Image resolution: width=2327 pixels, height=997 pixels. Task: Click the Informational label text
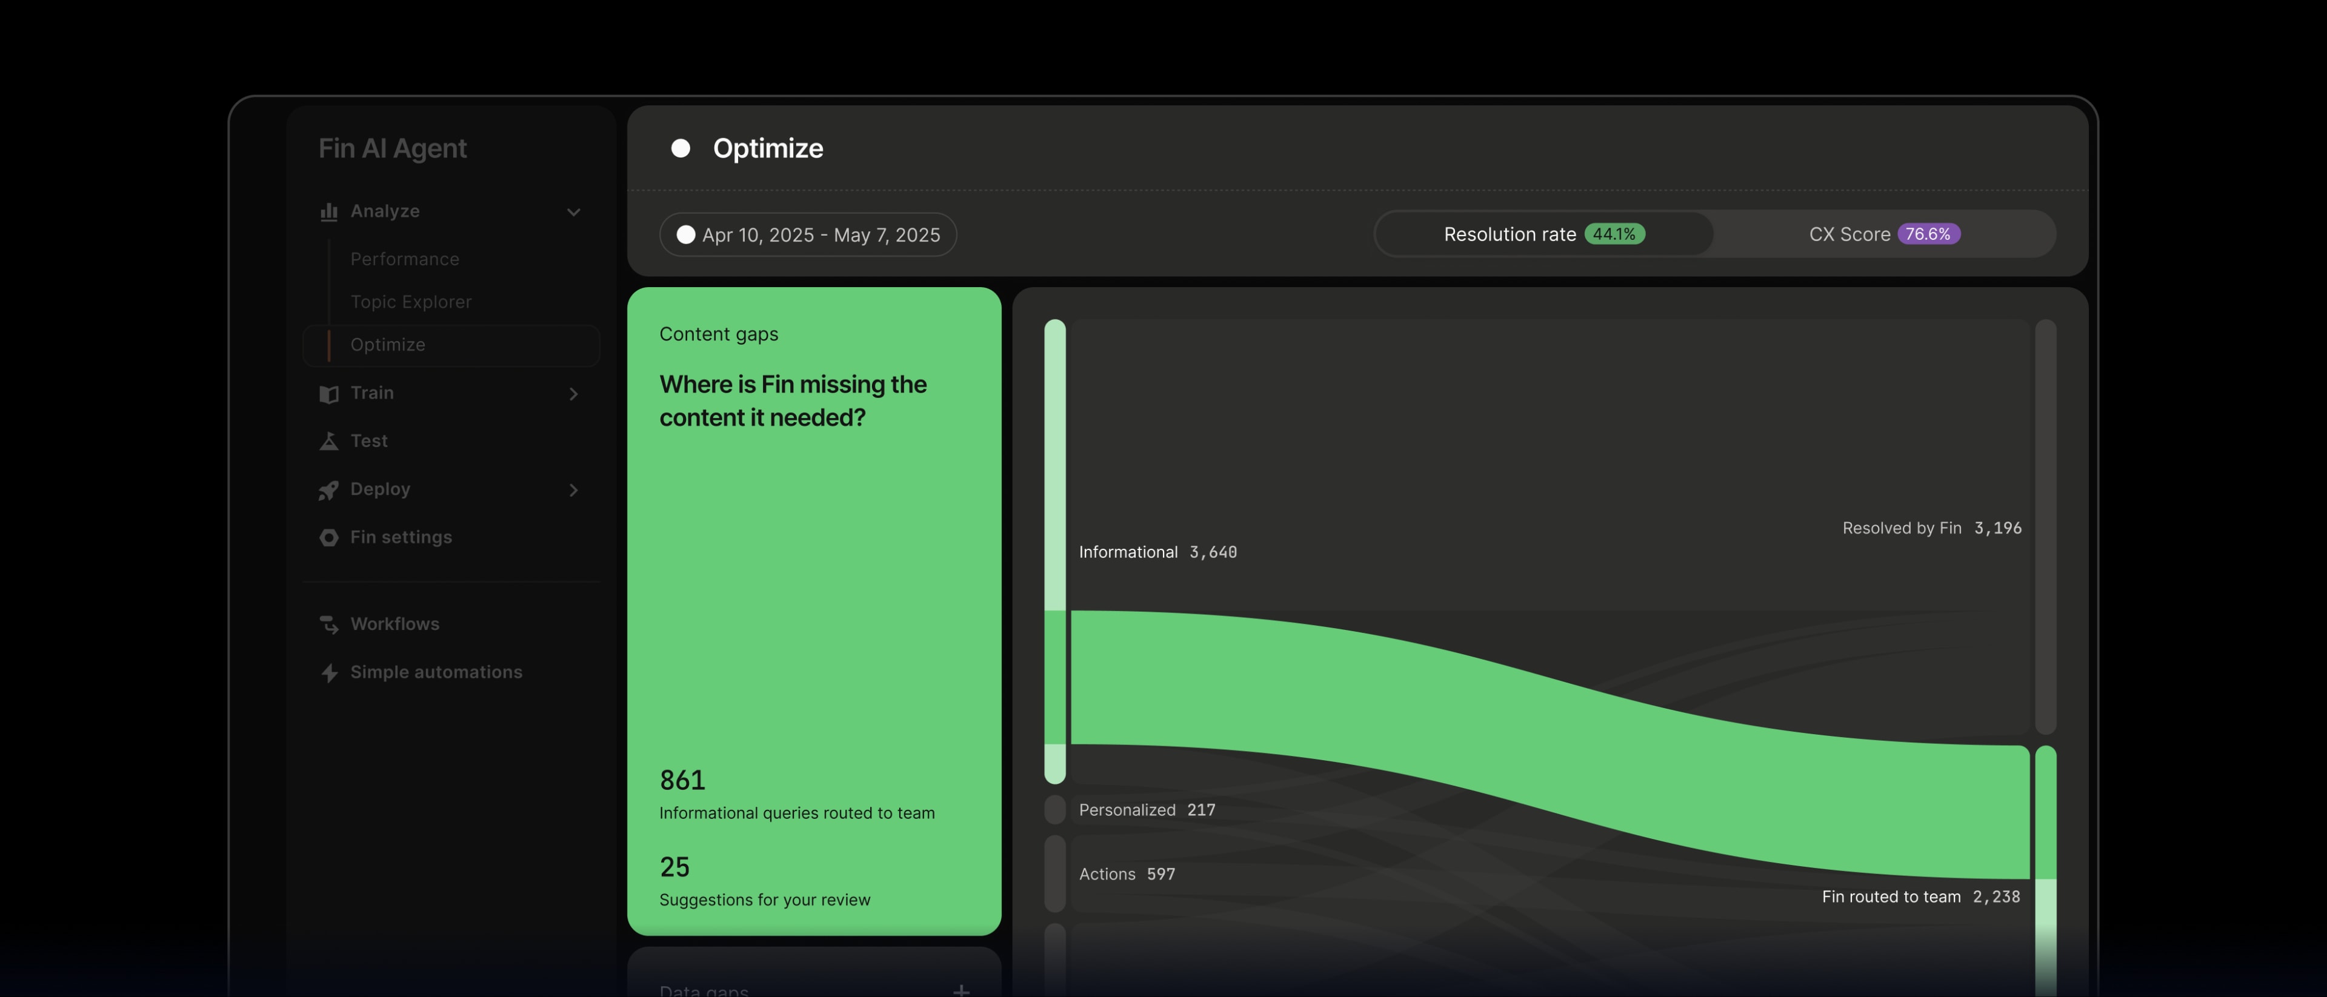click(1128, 552)
